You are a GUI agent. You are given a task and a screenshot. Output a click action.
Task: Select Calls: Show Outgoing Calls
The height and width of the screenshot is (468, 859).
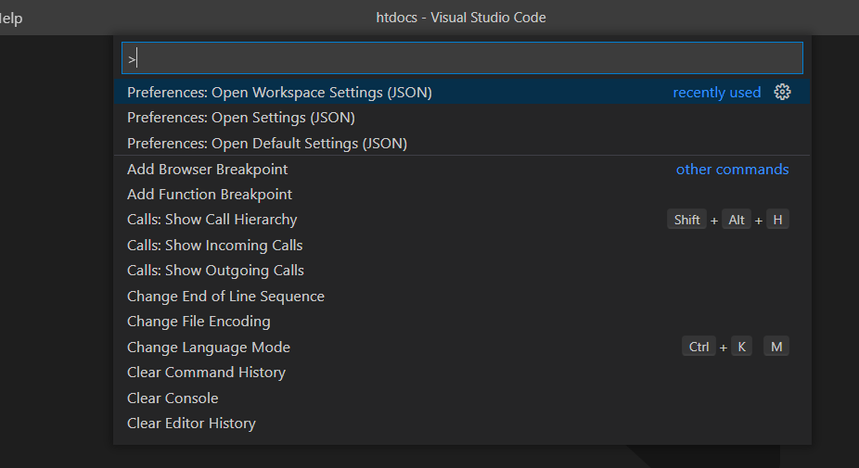click(462, 271)
